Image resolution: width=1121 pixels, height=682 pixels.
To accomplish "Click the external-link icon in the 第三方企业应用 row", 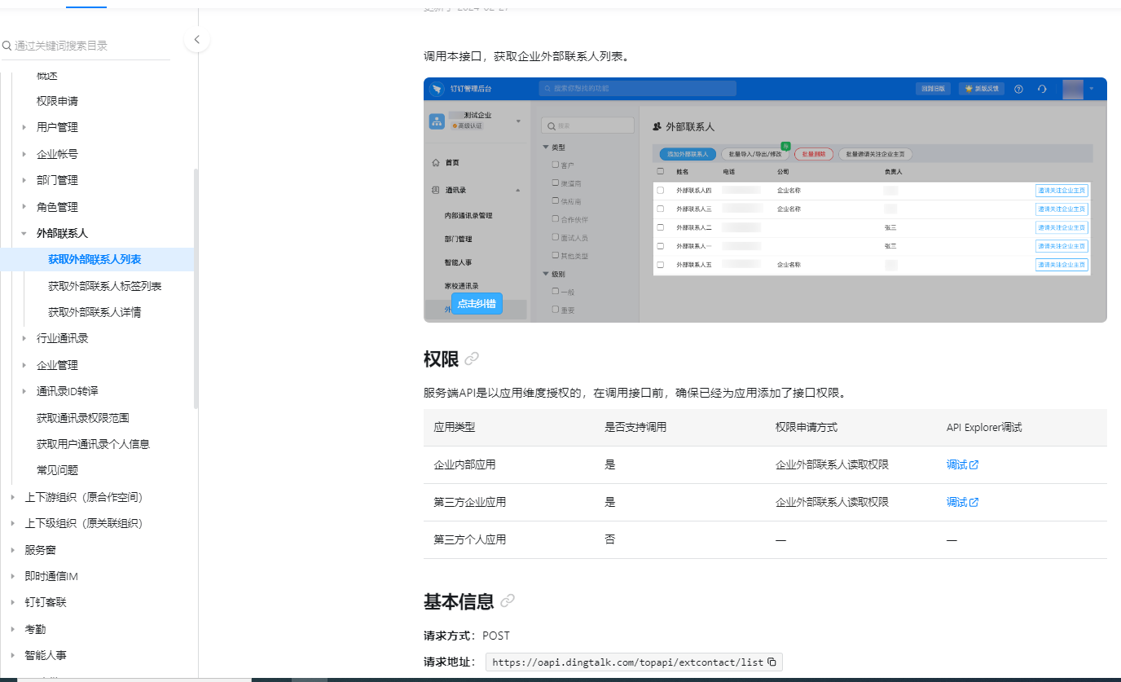I will point(974,502).
